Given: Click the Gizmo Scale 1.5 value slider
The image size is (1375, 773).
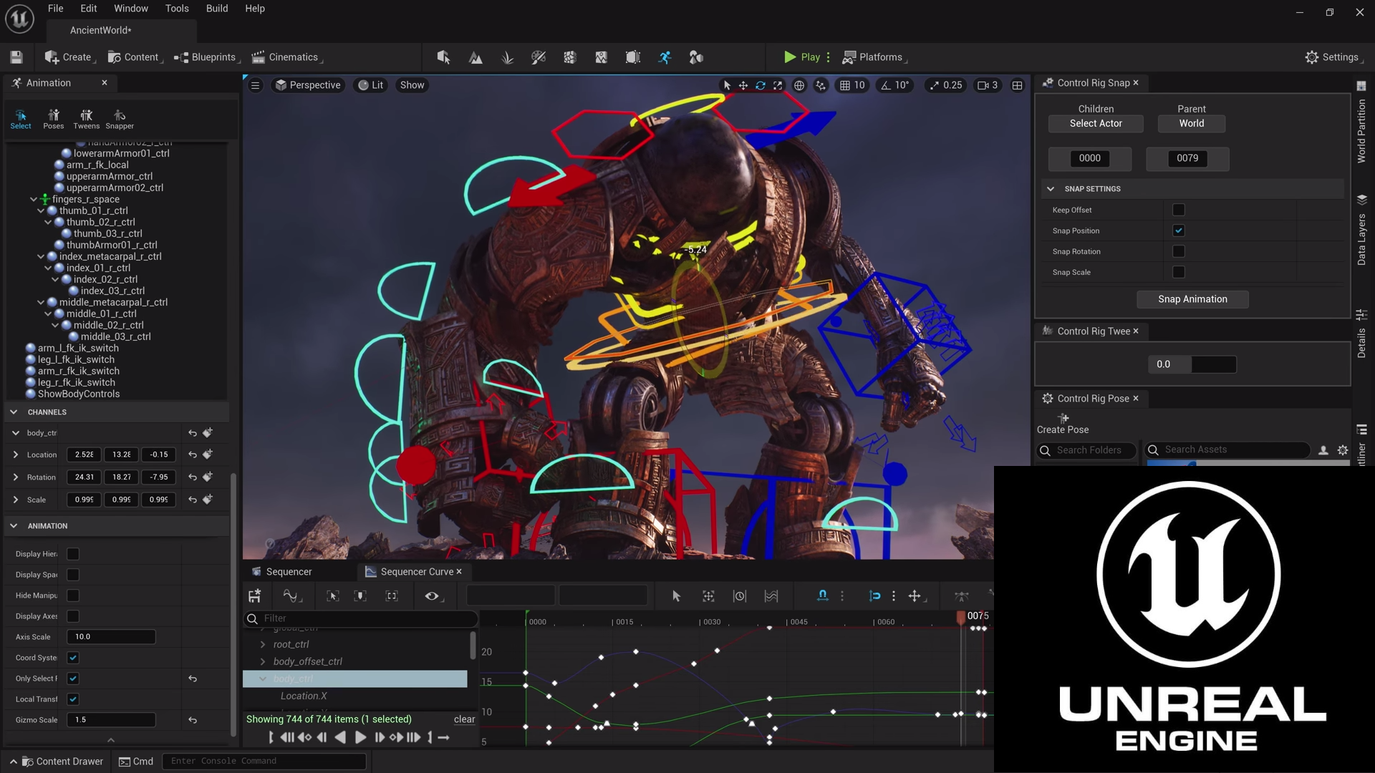Looking at the screenshot, I should click(x=111, y=720).
